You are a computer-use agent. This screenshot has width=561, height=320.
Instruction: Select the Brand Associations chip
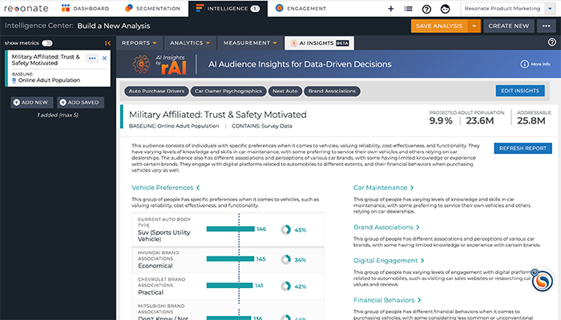click(332, 91)
